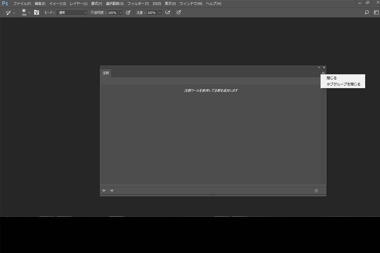
Task: Toggle pressure for size button
Action: 179,13
